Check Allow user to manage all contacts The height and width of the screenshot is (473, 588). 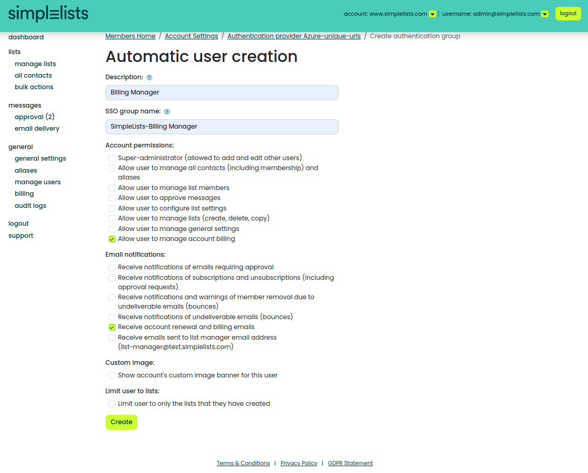112,169
